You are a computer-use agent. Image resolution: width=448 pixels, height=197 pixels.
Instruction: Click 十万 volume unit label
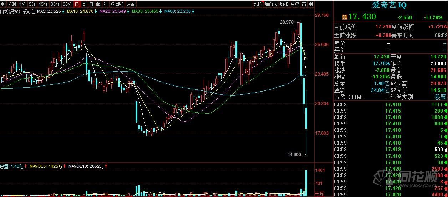pyautogui.click(x=319, y=193)
